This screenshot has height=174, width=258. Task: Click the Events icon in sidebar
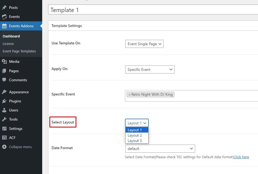tap(4, 17)
